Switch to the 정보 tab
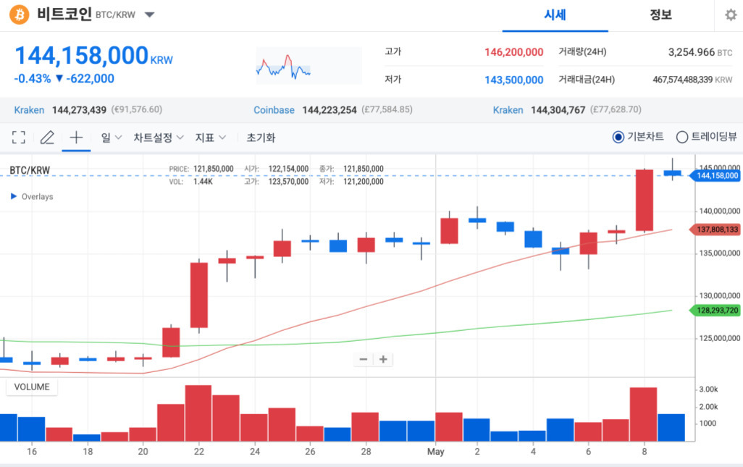This screenshot has width=743, height=467. pyautogui.click(x=660, y=15)
